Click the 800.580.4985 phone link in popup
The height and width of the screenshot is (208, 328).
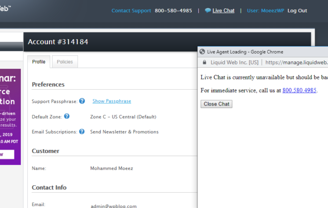tap(299, 90)
